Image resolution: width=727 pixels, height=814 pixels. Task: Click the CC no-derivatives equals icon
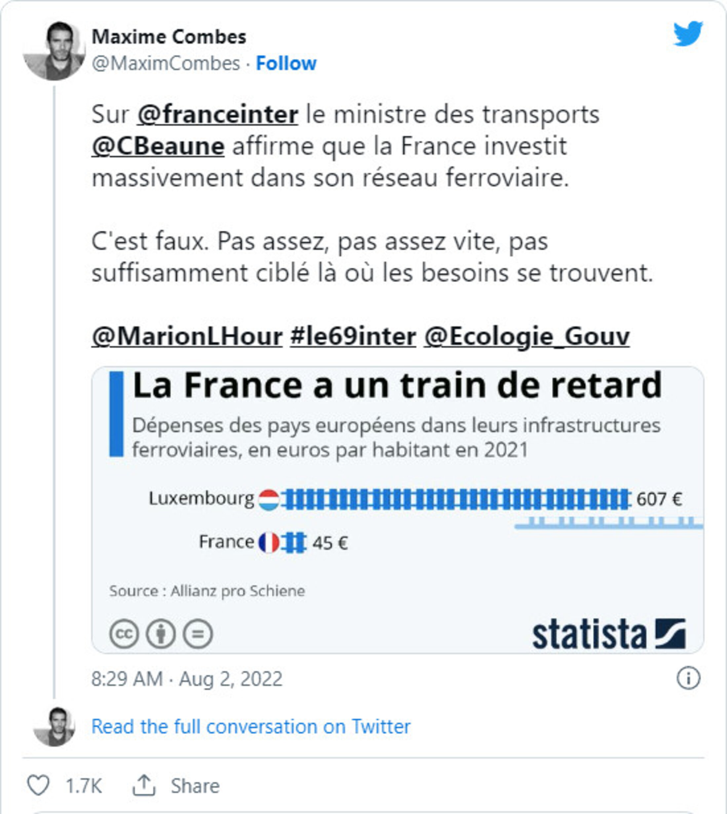tap(198, 634)
